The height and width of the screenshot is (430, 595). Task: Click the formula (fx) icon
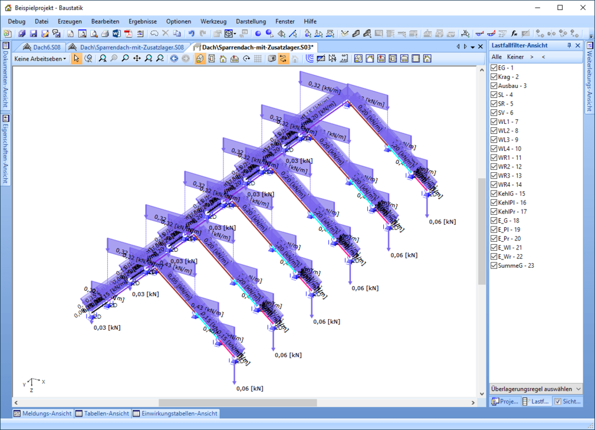click(x=514, y=34)
